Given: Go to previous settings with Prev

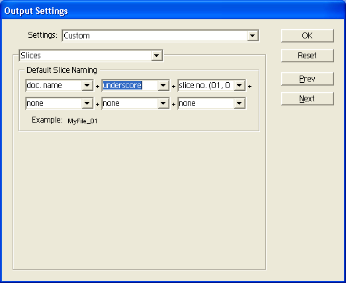Looking at the screenshot, I should pos(308,79).
